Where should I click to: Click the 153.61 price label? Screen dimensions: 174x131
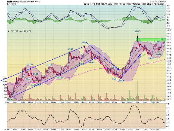click(92, 62)
